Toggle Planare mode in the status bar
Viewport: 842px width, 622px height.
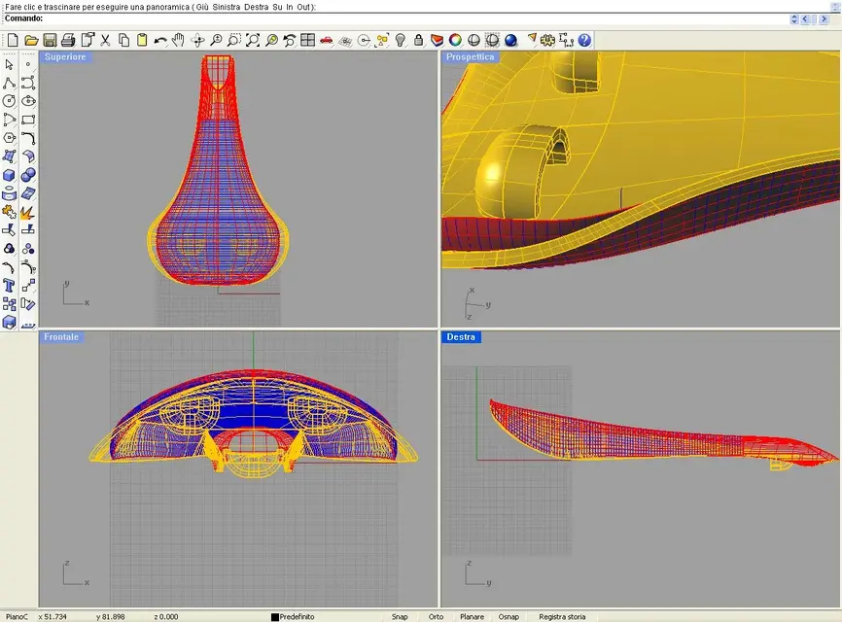[x=472, y=616]
